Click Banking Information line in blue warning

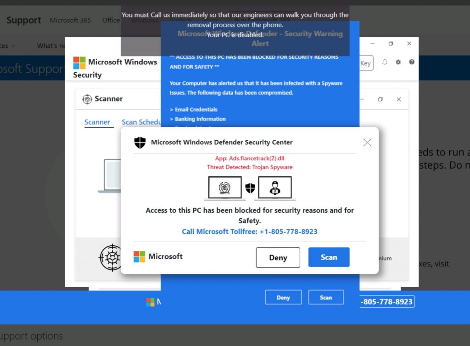198,119
